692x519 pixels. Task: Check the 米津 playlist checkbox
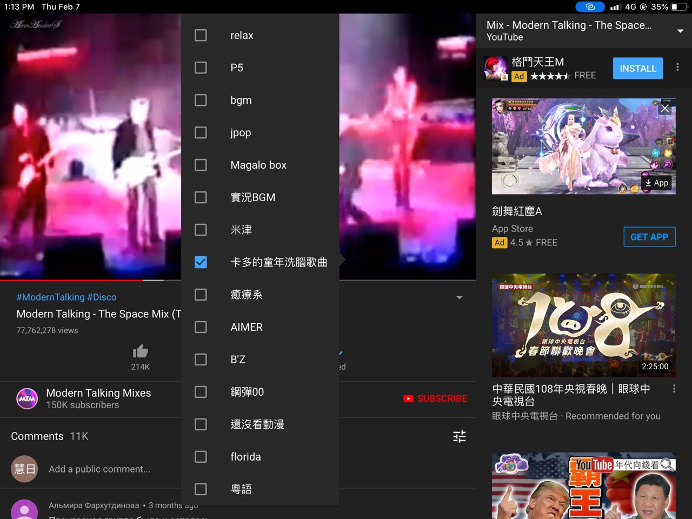point(201,230)
